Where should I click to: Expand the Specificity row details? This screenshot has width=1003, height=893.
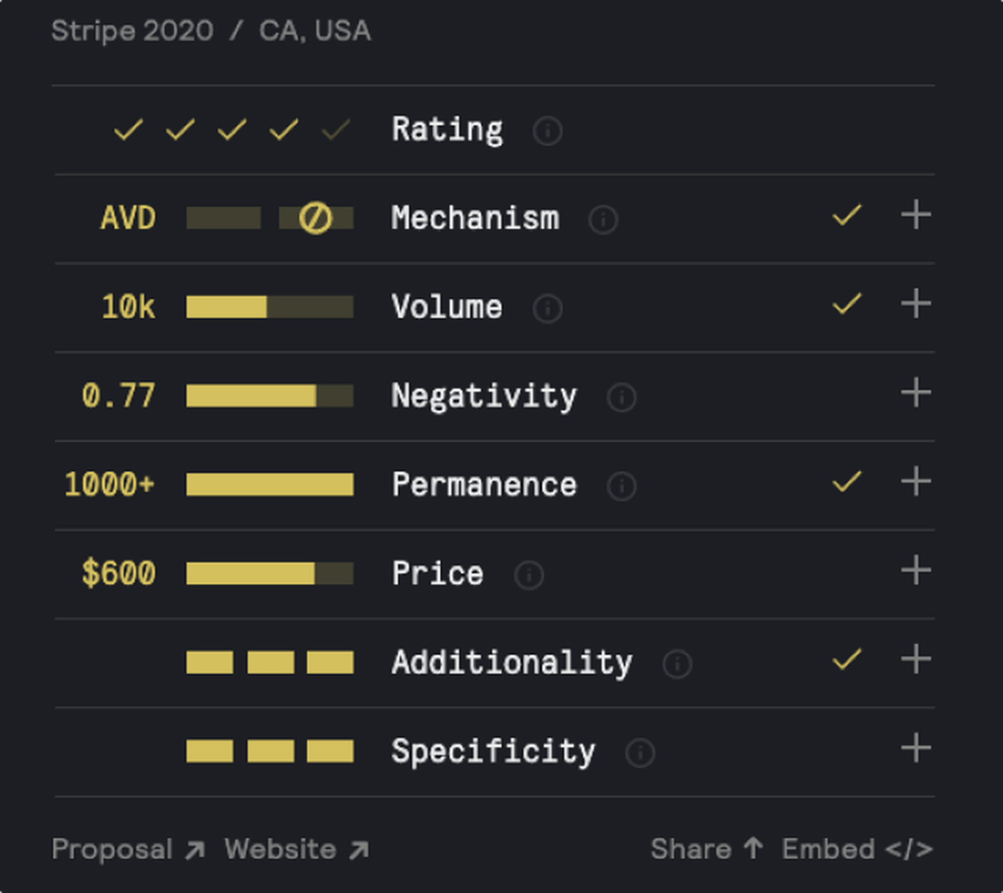point(916,748)
